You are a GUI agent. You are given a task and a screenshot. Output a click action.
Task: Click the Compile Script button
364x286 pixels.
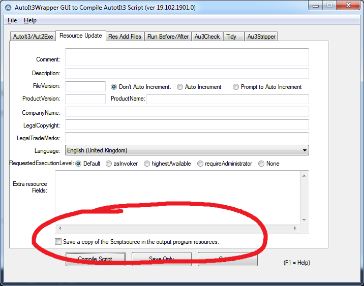click(x=95, y=259)
